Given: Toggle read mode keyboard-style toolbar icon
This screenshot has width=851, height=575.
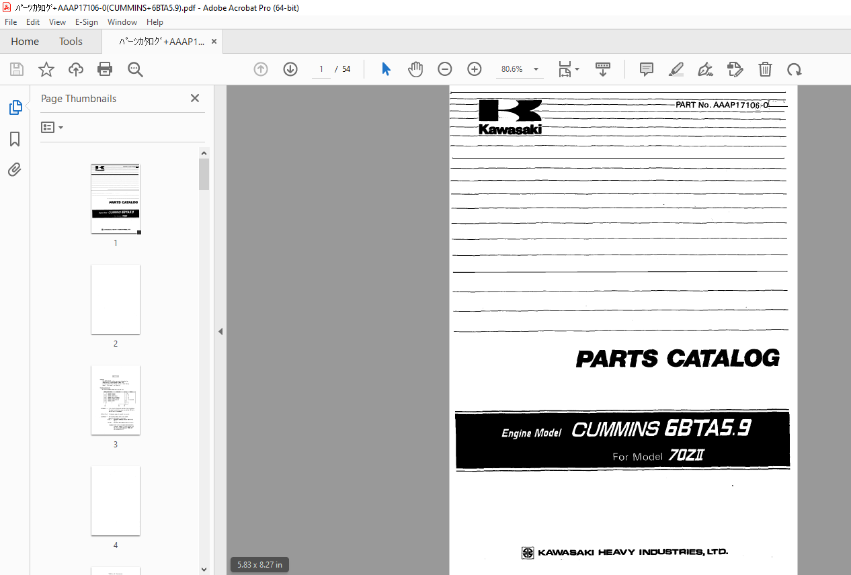Looking at the screenshot, I should (603, 69).
